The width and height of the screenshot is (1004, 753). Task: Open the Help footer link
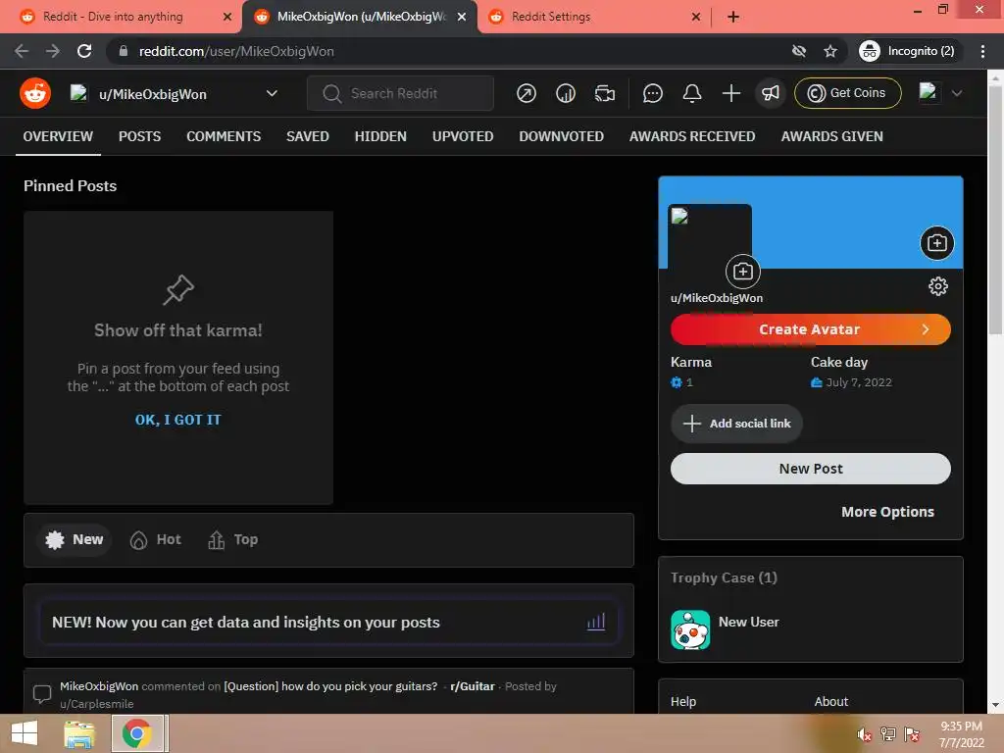click(683, 701)
